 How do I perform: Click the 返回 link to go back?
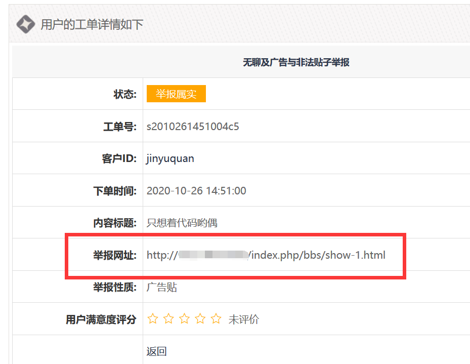156,351
